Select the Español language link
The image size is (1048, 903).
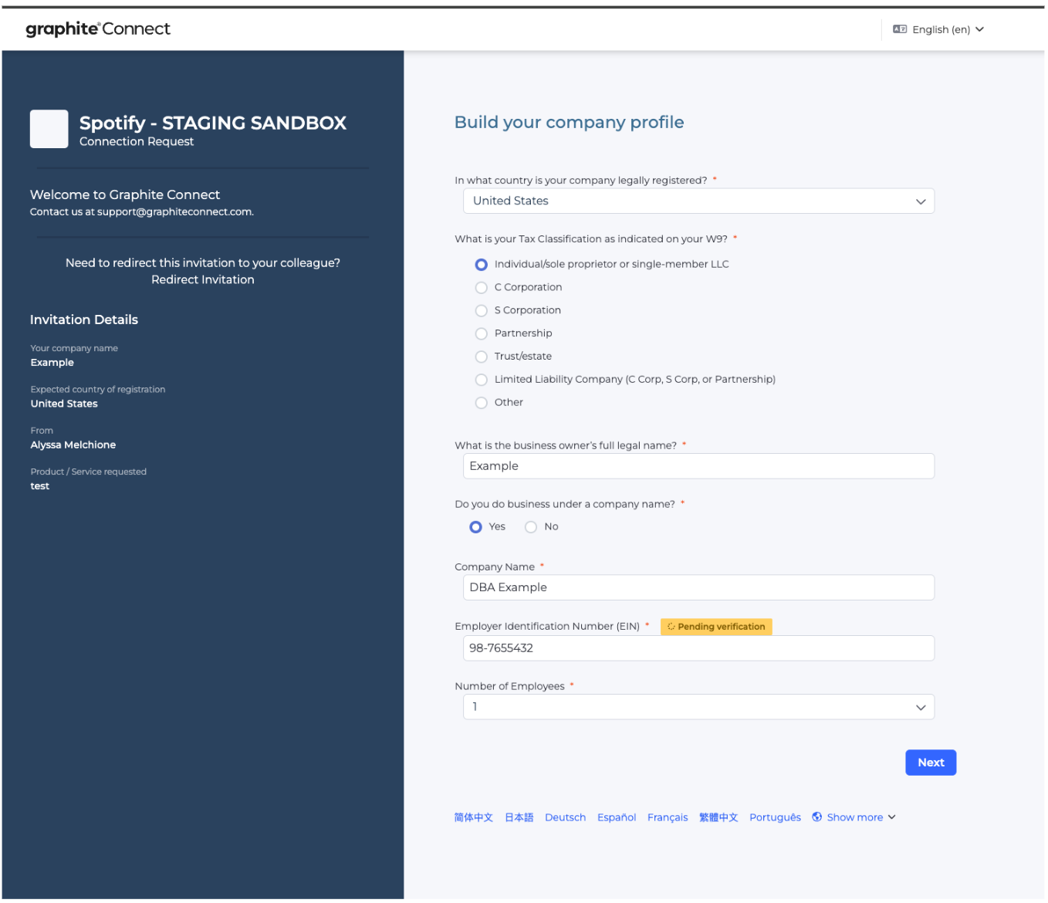(617, 817)
